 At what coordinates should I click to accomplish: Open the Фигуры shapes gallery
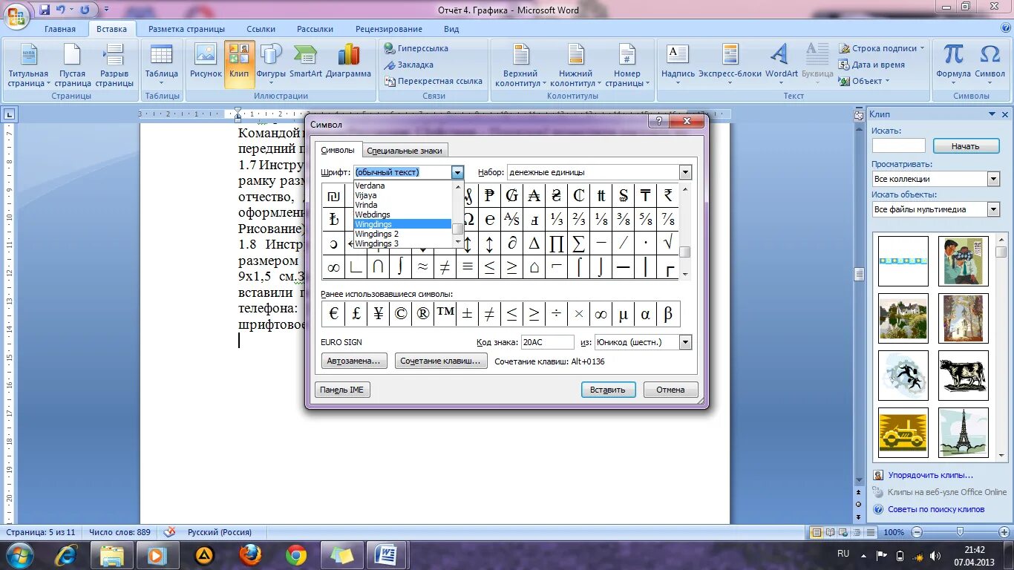(271, 65)
